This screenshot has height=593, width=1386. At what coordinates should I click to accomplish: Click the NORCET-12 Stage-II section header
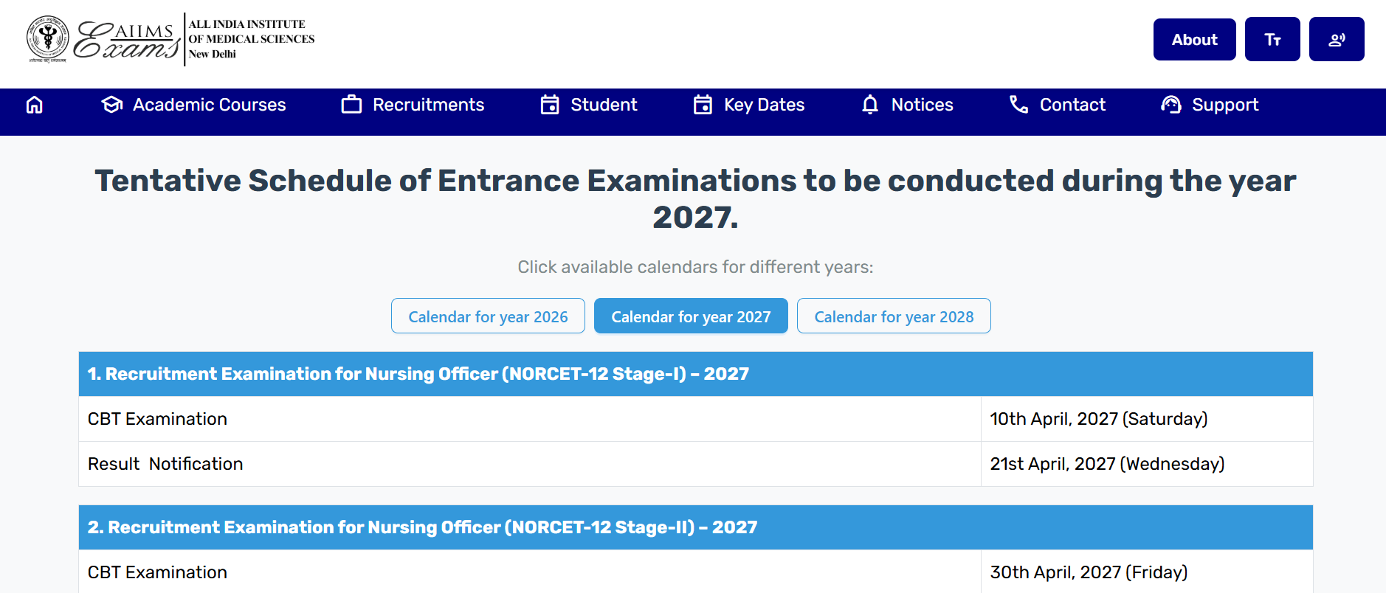click(695, 527)
